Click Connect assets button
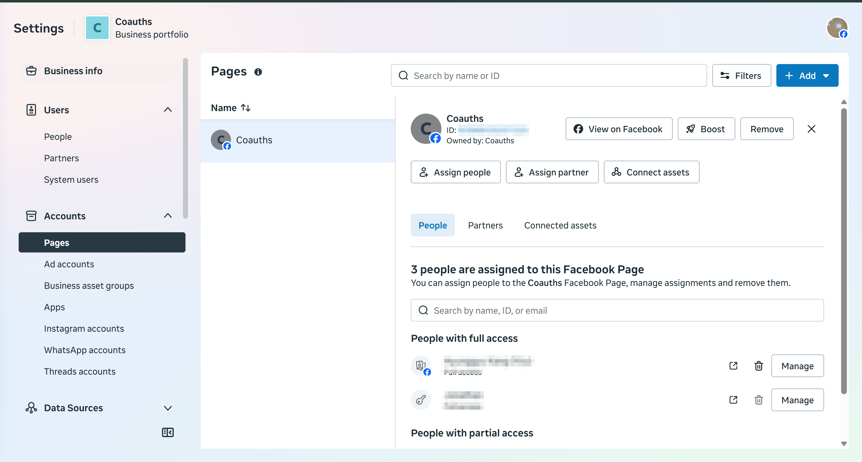Screen dimensions: 862x462 651,172
